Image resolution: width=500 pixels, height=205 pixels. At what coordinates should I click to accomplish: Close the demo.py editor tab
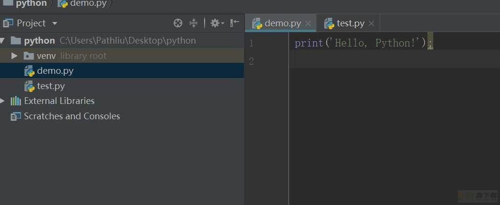pyautogui.click(x=308, y=23)
